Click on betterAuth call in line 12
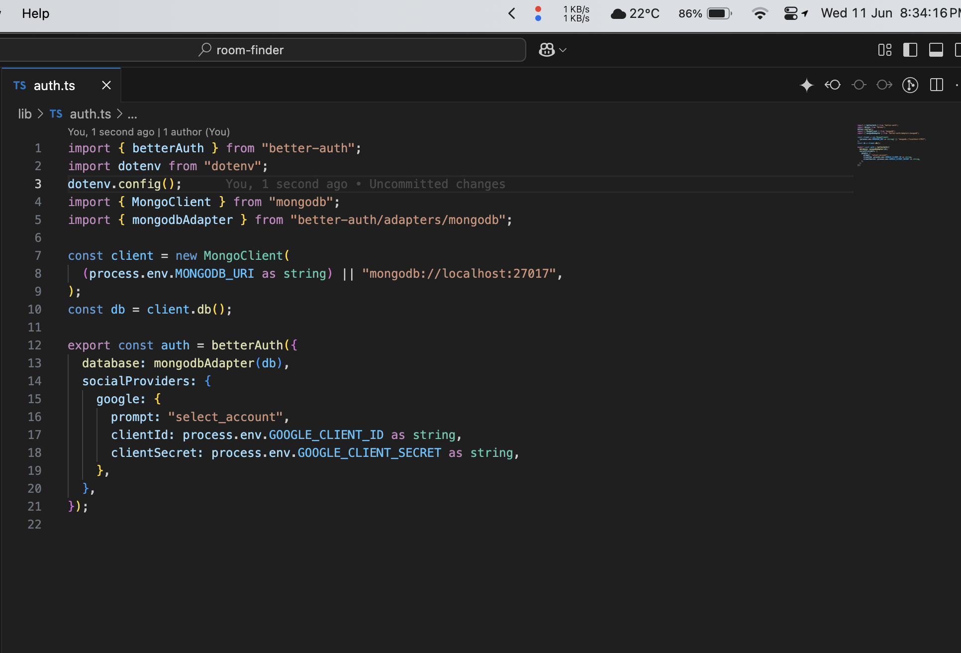The width and height of the screenshot is (961, 653). 247,345
